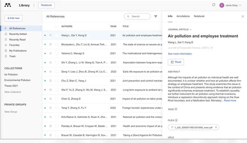Click in the Search field
The width and height of the screenshot is (247, 143).
point(137,16)
